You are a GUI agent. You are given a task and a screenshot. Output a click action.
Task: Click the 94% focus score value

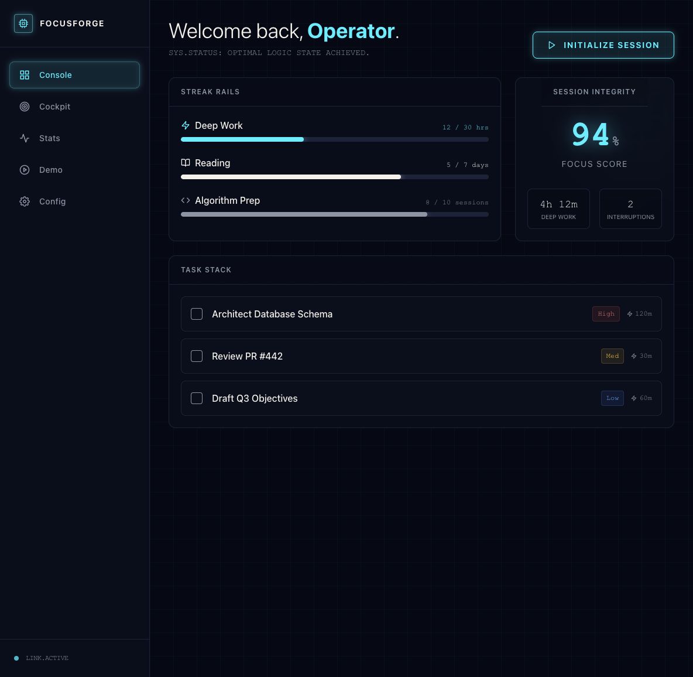(x=595, y=134)
